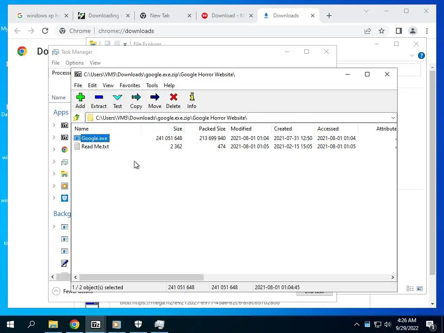
Task: Click the 7-Zip scrollbar right arrow
Action: point(392,277)
